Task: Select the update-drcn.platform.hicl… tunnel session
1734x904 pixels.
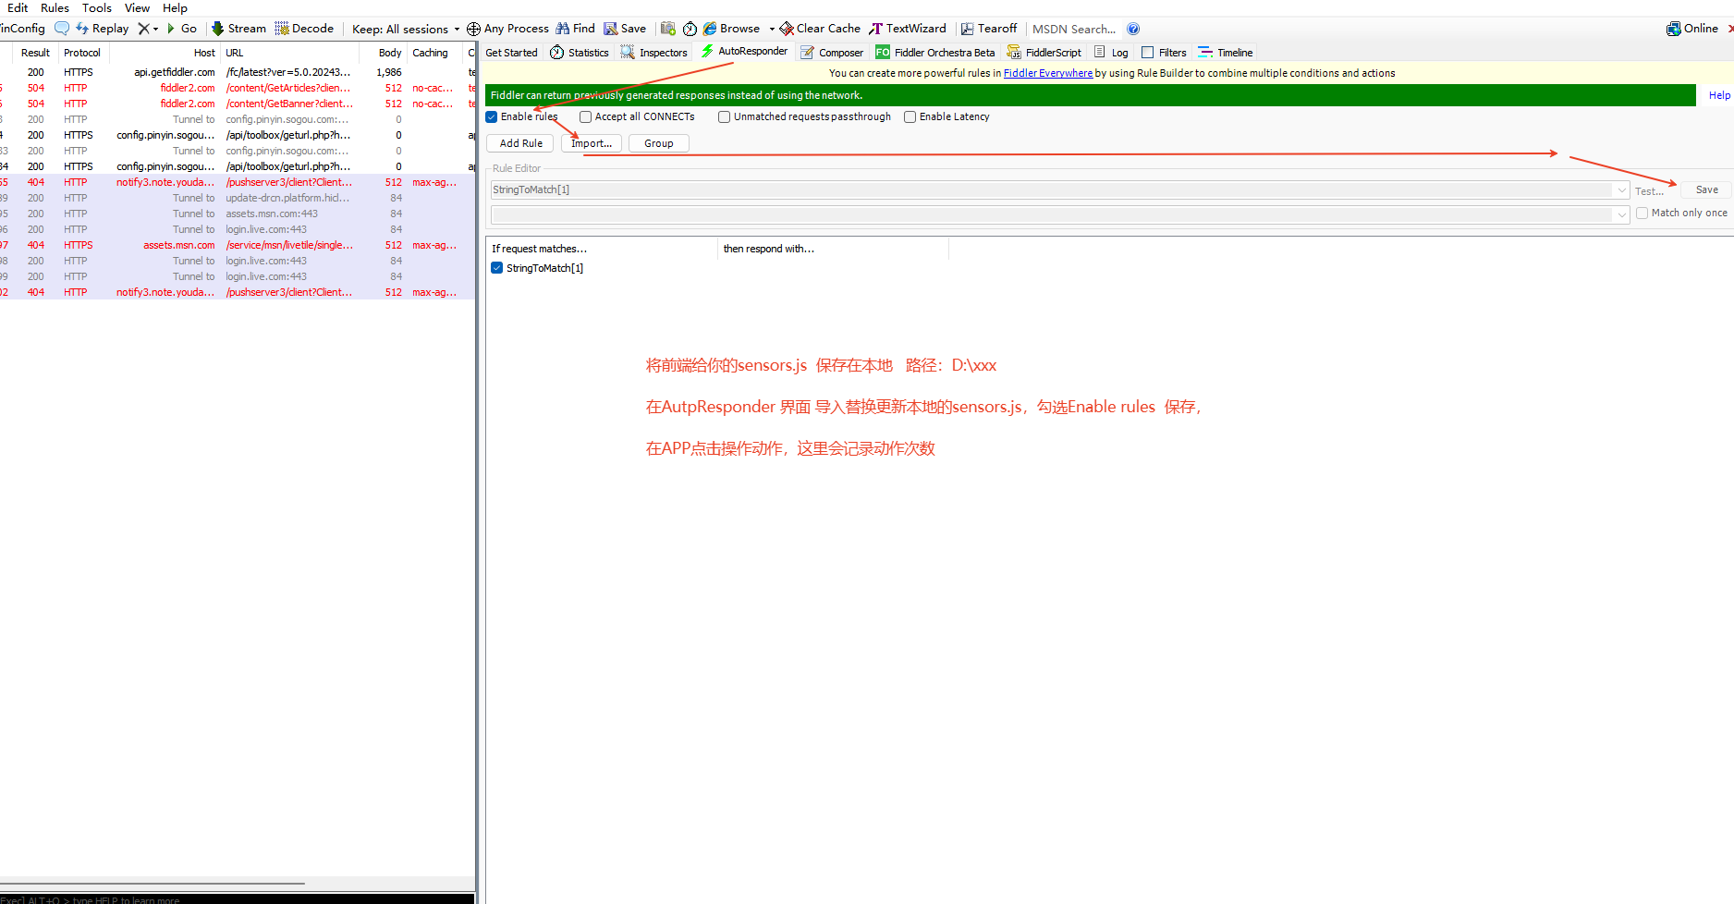Action: click(x=238, y=198)
